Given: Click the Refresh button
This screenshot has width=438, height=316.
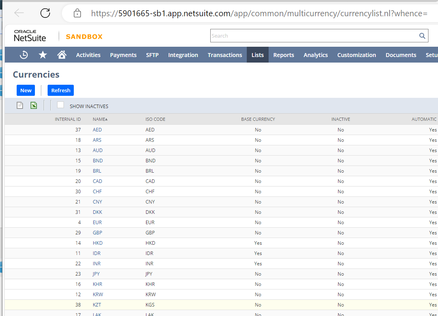Looking at the screenshot, I should (61, 90).
